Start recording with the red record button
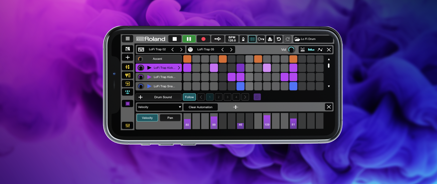 coord(203,39)
